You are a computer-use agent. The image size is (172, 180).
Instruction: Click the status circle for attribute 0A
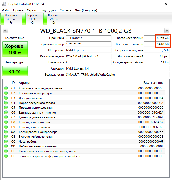pos(6,132)
